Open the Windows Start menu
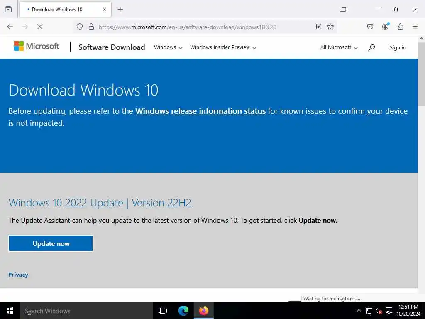 (10, 311)
